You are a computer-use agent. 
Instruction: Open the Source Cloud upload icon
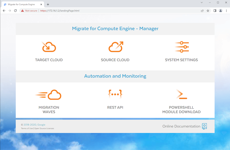coord(115,47)
